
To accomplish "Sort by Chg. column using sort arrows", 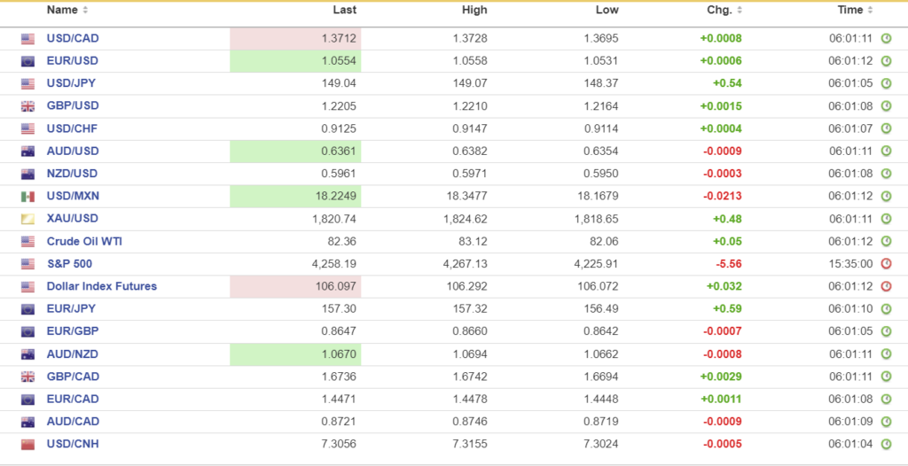I will coord(740,11).
